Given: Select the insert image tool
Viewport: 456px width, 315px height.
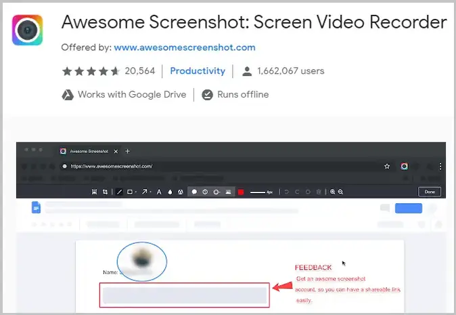Looking at the screenshot, I should [228, 192].
